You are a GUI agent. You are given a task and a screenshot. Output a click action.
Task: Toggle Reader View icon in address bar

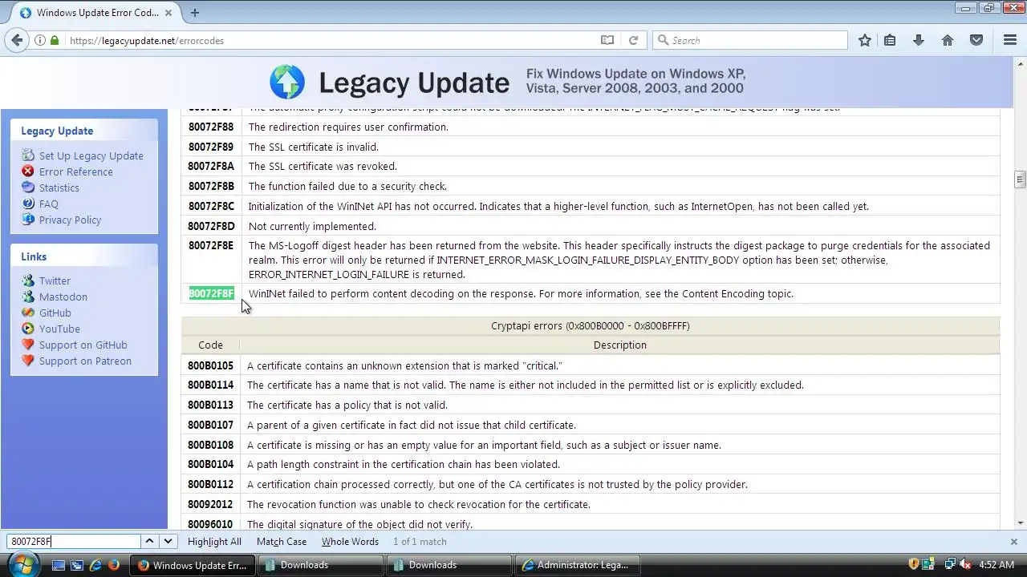tap(607, 40)
